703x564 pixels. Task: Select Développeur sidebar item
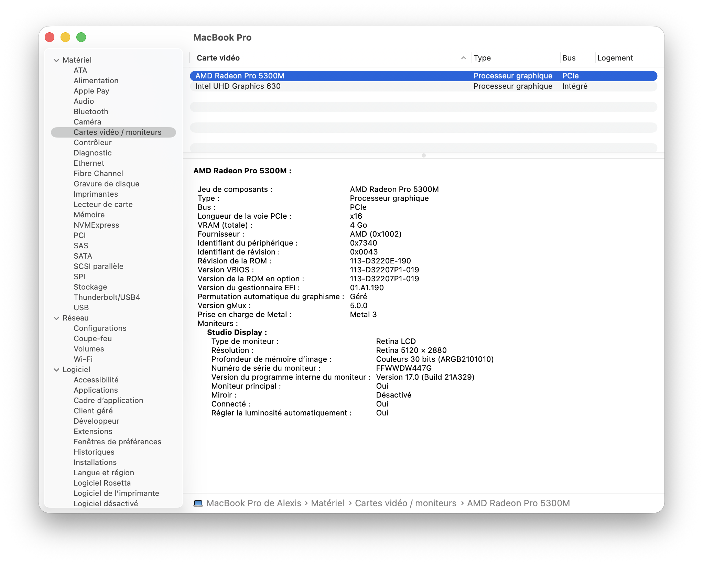coord(96,421)
